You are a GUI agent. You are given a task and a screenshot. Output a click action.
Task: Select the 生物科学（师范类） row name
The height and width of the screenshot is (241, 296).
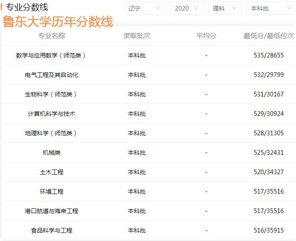click(x=52, y=94)
